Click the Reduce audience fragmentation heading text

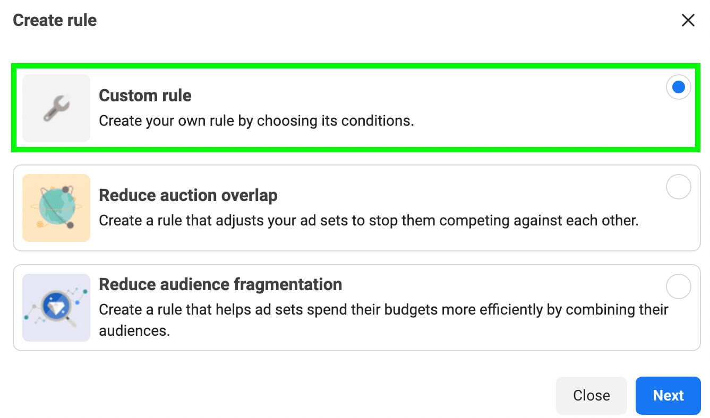click(x=220, y=284)
